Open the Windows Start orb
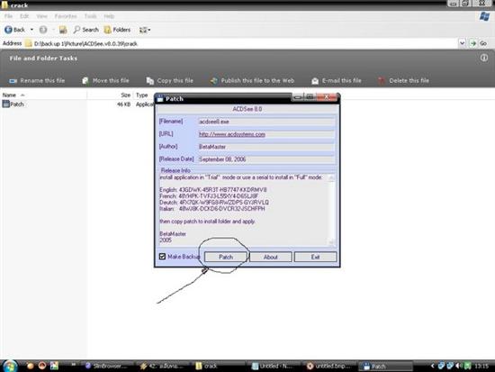 point(10,366)
